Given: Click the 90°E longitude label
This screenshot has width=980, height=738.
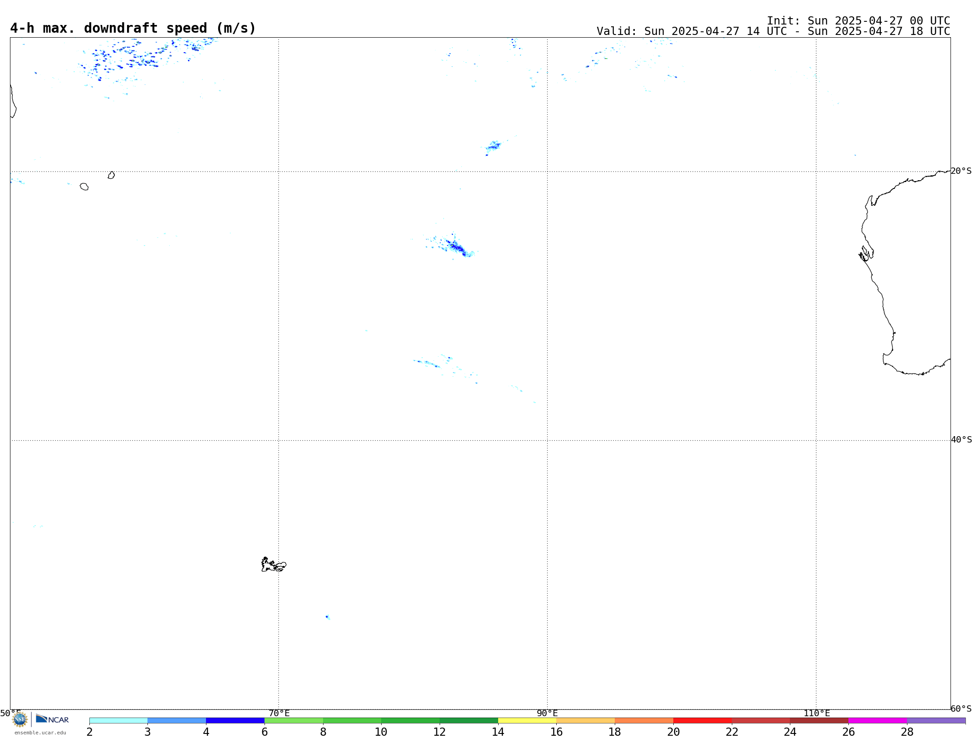Looking at the screenshot, I should pyautogui.click(x=547, y=713).
